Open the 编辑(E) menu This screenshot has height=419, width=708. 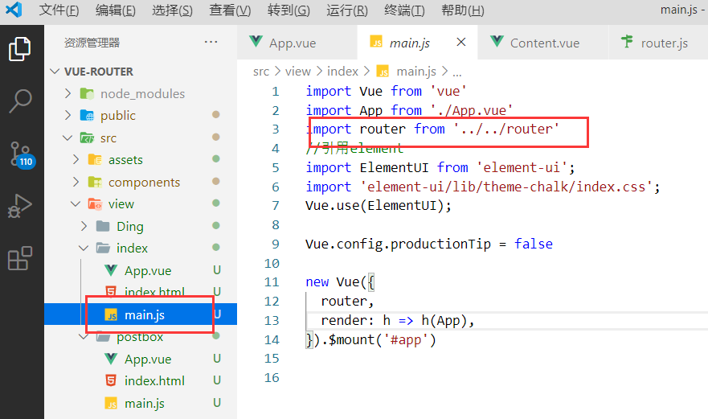pyautogui.click(x=116, y=10)
